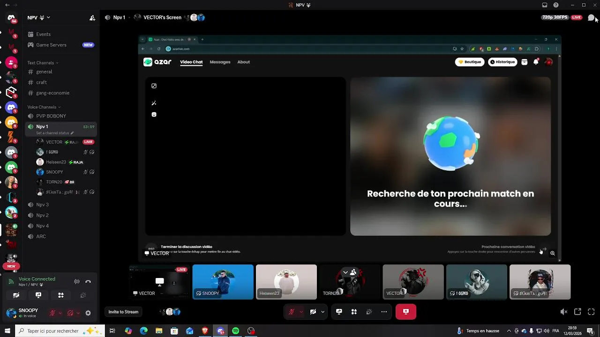The width and height of the screenshot is (600, 337).
Task: Pop out the stream window icon
Action: click(x=577, y=312)
